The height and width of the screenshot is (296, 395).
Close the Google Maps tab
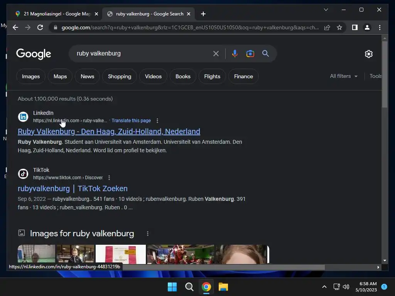pos(96,14)
